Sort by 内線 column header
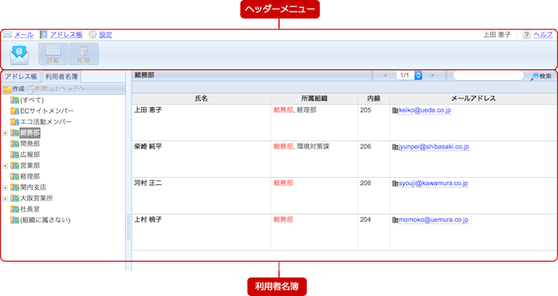The width and height of the screenshot is (558, 296). 374,99
